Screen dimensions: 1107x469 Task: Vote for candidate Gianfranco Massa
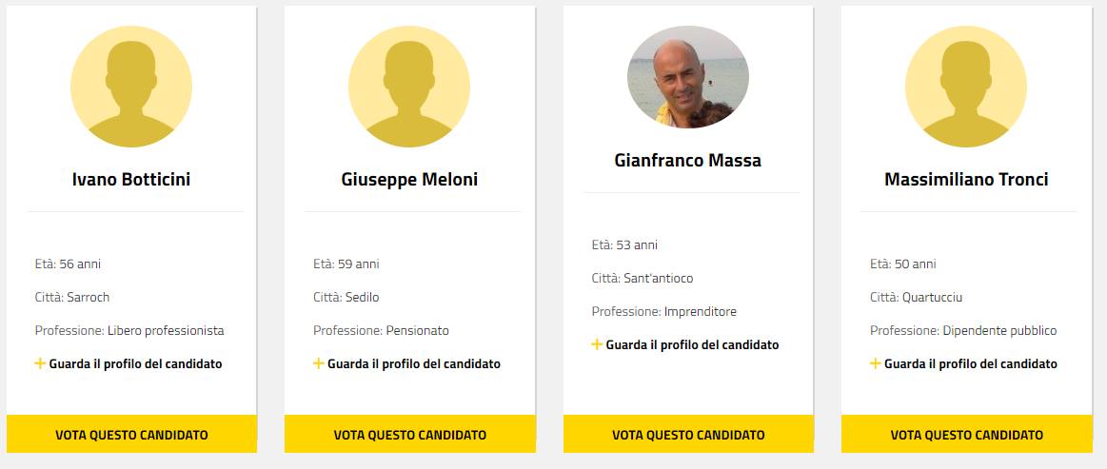tap(688, 435)
